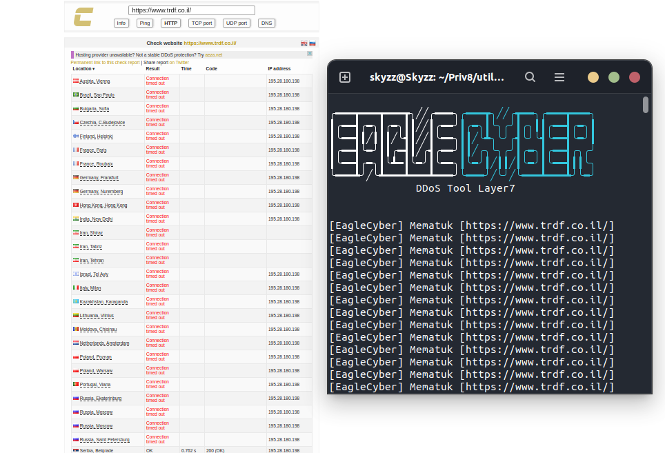Open the terminal hamburger menu
This screenshot has width=665, height=453.
coord(559,77)
